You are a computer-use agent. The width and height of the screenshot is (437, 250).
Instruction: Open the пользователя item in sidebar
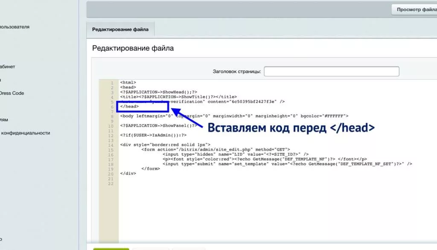click(15, 27)
